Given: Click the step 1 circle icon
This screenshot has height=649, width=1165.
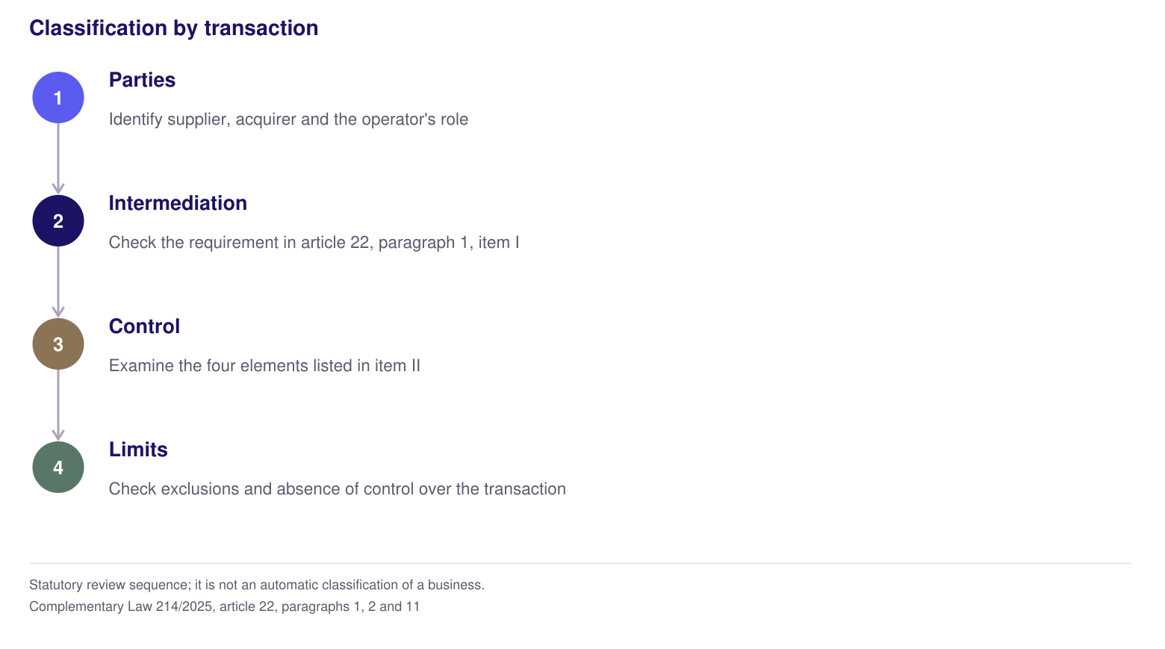Looking at the screenshot, I should pos(58,98).
